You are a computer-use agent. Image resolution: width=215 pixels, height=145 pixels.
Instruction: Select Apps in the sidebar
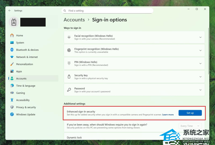(33, 71)
